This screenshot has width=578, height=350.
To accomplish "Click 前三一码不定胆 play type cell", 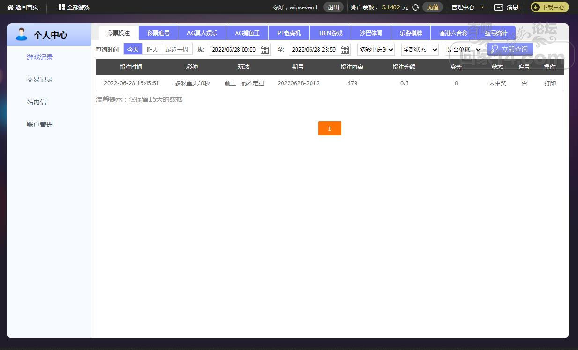I will pyautogui.click(x=244, y=83).
